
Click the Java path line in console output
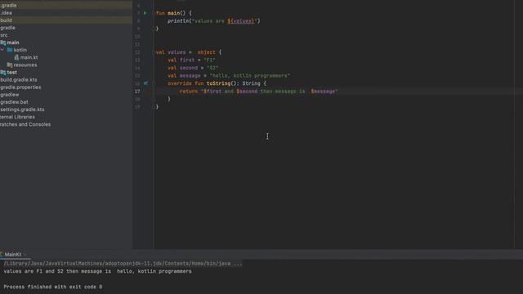(123, 264)
